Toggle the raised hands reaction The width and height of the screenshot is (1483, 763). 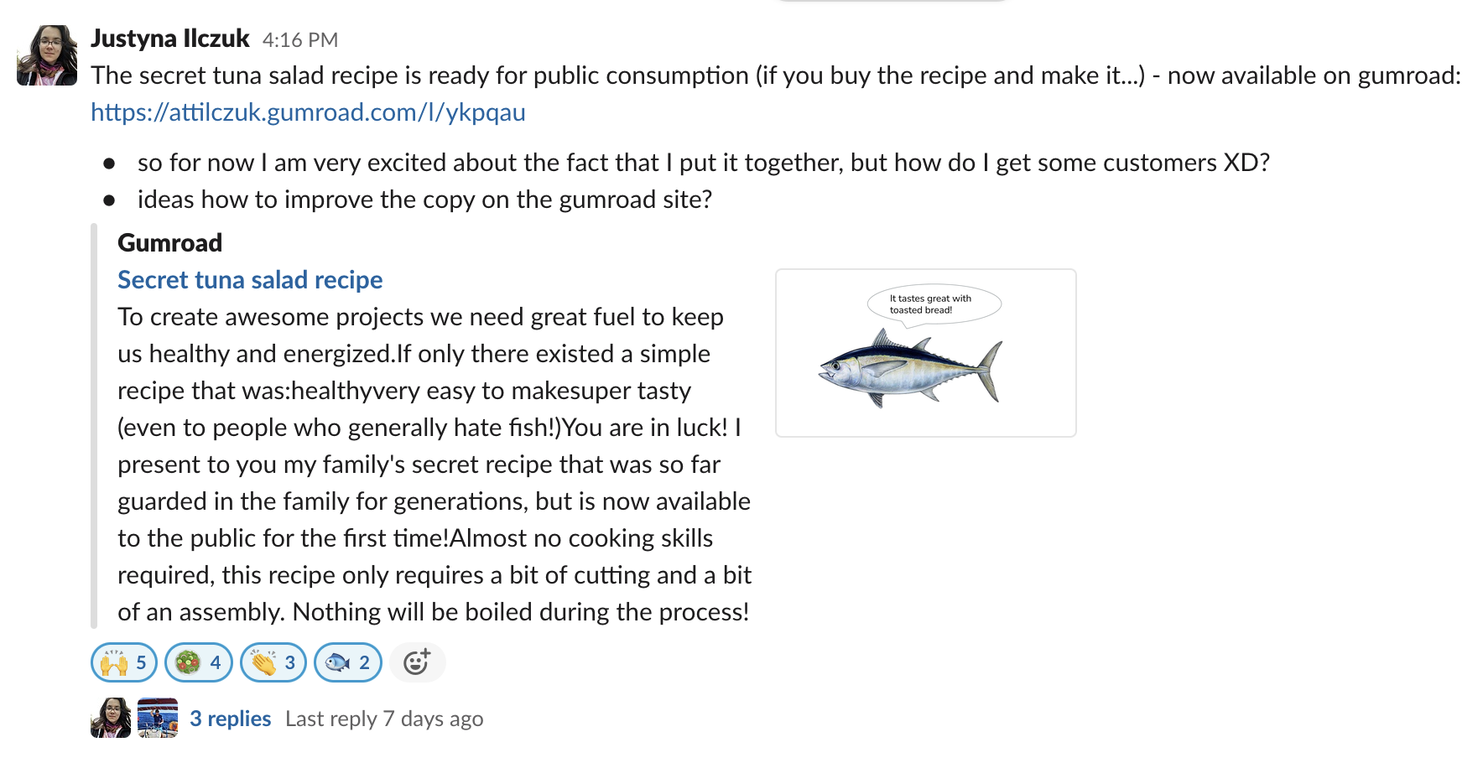(123, 662)
